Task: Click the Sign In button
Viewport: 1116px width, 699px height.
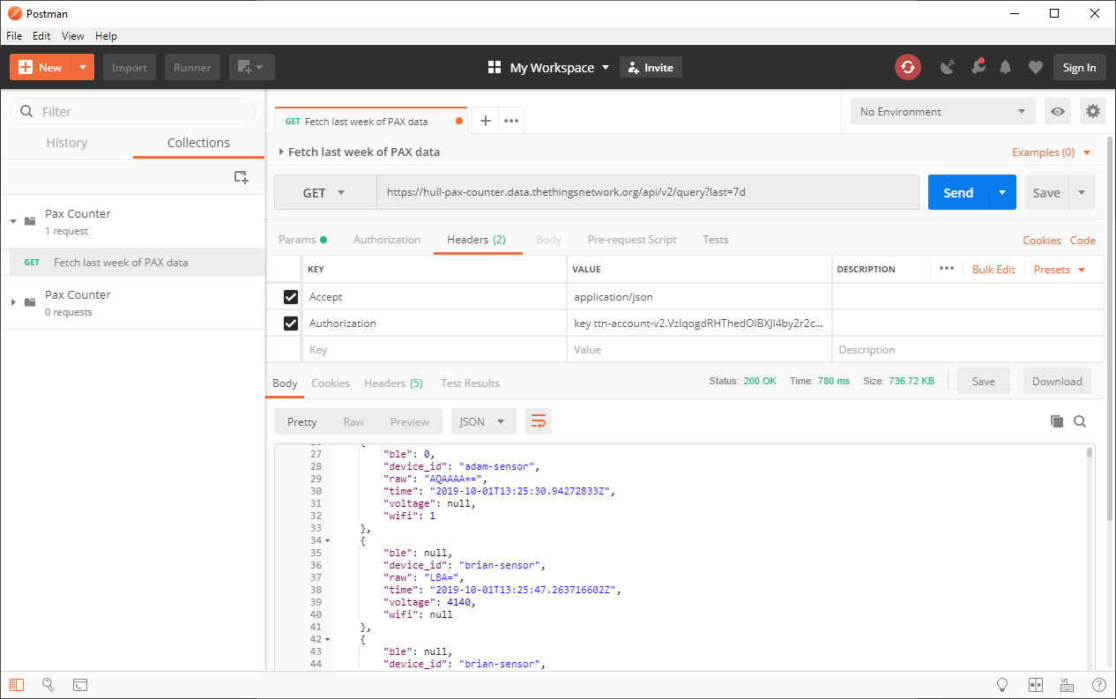Action: tap(1079, 67)
